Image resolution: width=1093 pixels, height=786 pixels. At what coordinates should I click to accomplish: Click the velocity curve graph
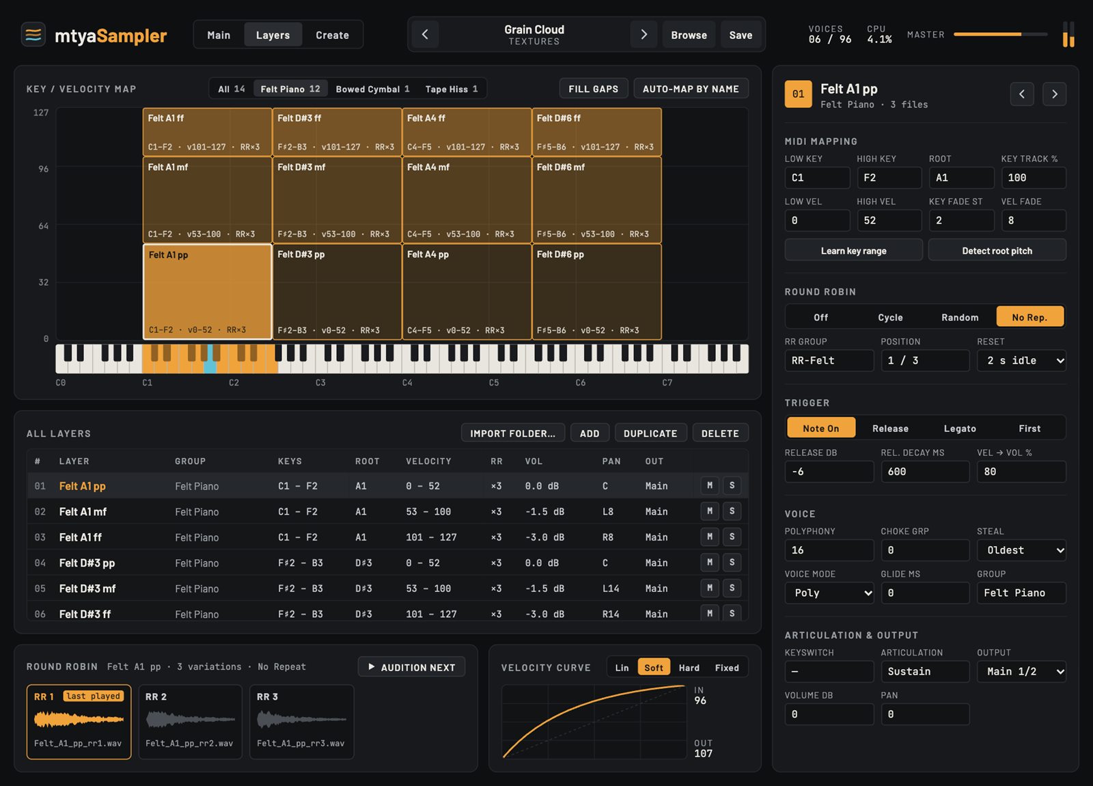click(594, 722)
